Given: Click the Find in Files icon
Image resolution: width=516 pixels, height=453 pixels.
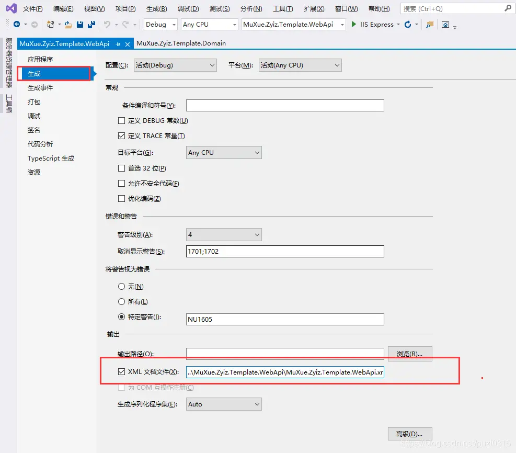Looking at the screenshot, I should tap(429, 25).
